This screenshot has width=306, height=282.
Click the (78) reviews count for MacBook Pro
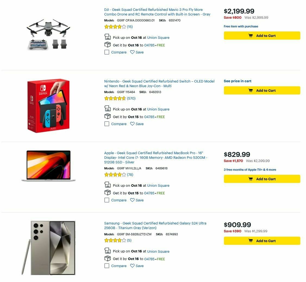130,175
